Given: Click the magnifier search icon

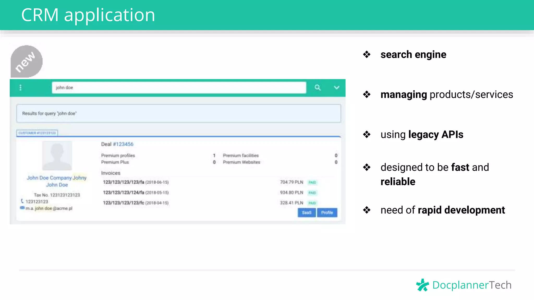Looking at the screenshot, I should tap(318, 87).
